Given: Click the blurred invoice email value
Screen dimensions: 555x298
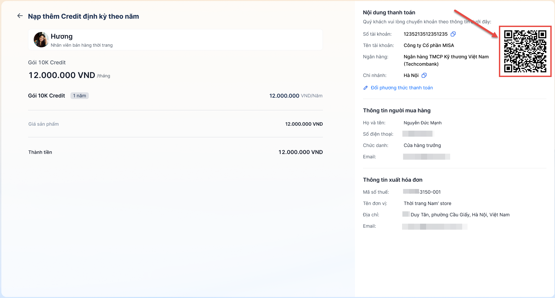Looking at the screenshot, I should point(434,227).
